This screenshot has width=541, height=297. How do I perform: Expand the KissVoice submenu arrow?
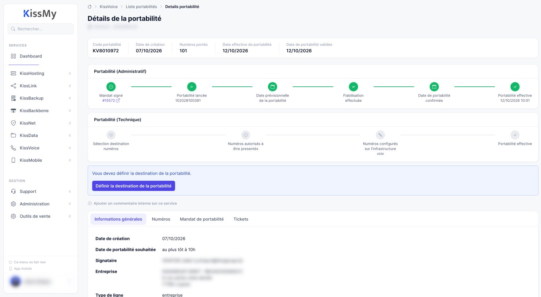69,148
